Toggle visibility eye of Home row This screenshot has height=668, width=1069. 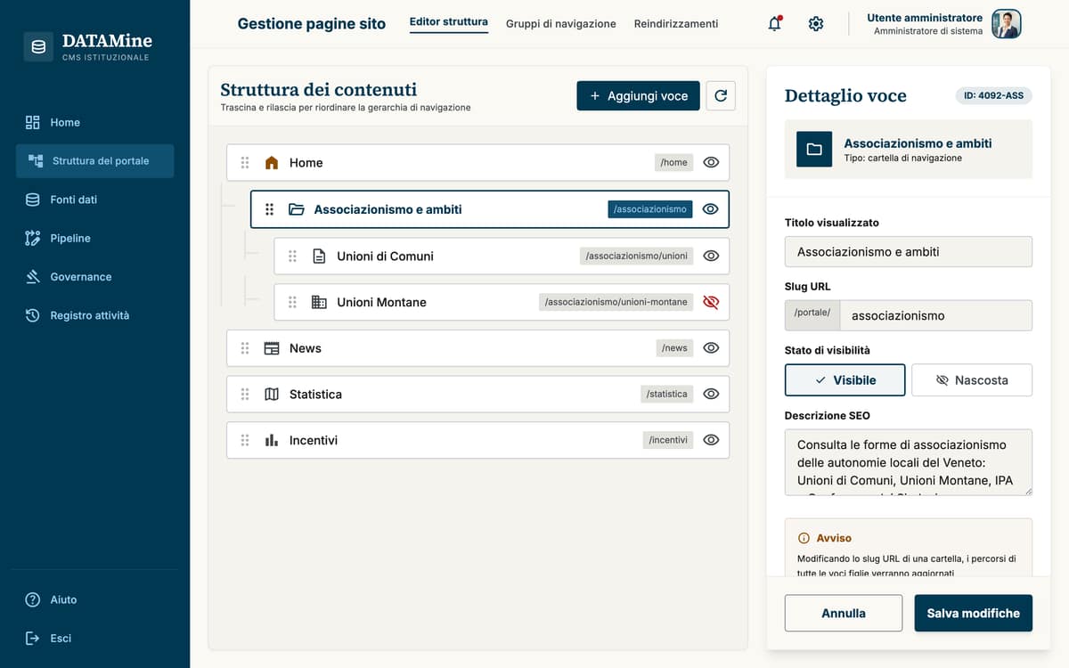coord(711,163)
